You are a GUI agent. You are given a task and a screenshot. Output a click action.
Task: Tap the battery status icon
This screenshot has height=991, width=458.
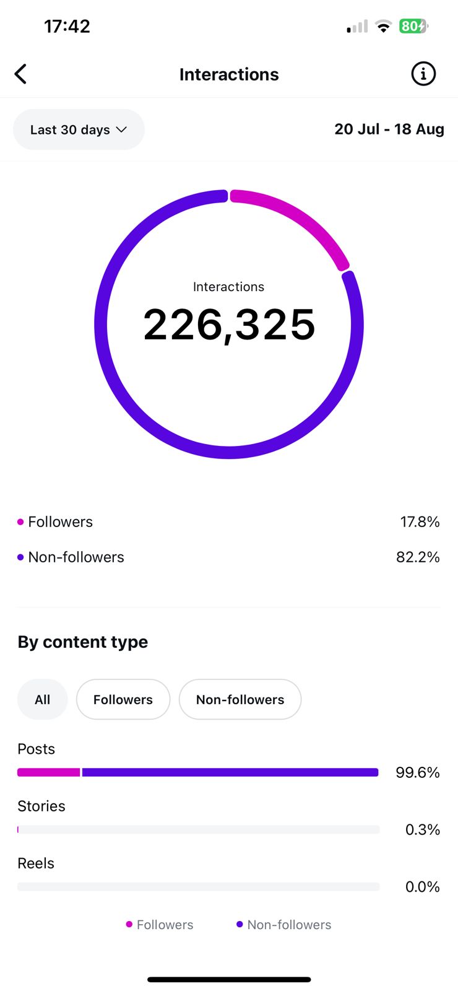413,26
